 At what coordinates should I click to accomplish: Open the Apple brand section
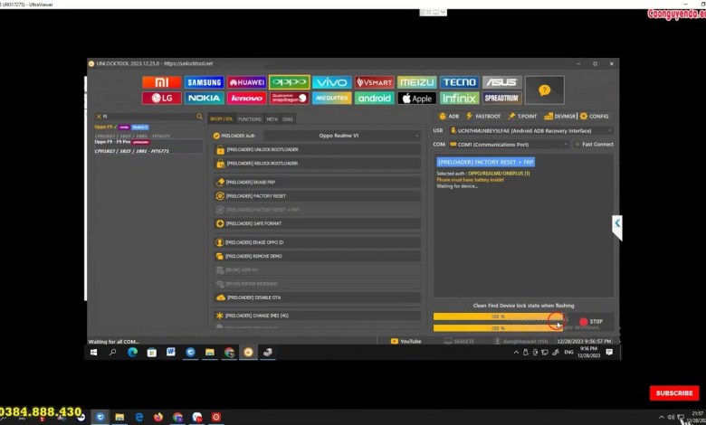pyautogui.click(x=416, y=98)
